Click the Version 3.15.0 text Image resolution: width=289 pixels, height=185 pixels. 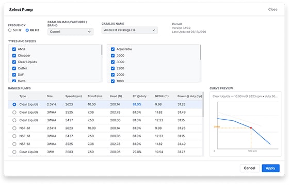[181, 28]
